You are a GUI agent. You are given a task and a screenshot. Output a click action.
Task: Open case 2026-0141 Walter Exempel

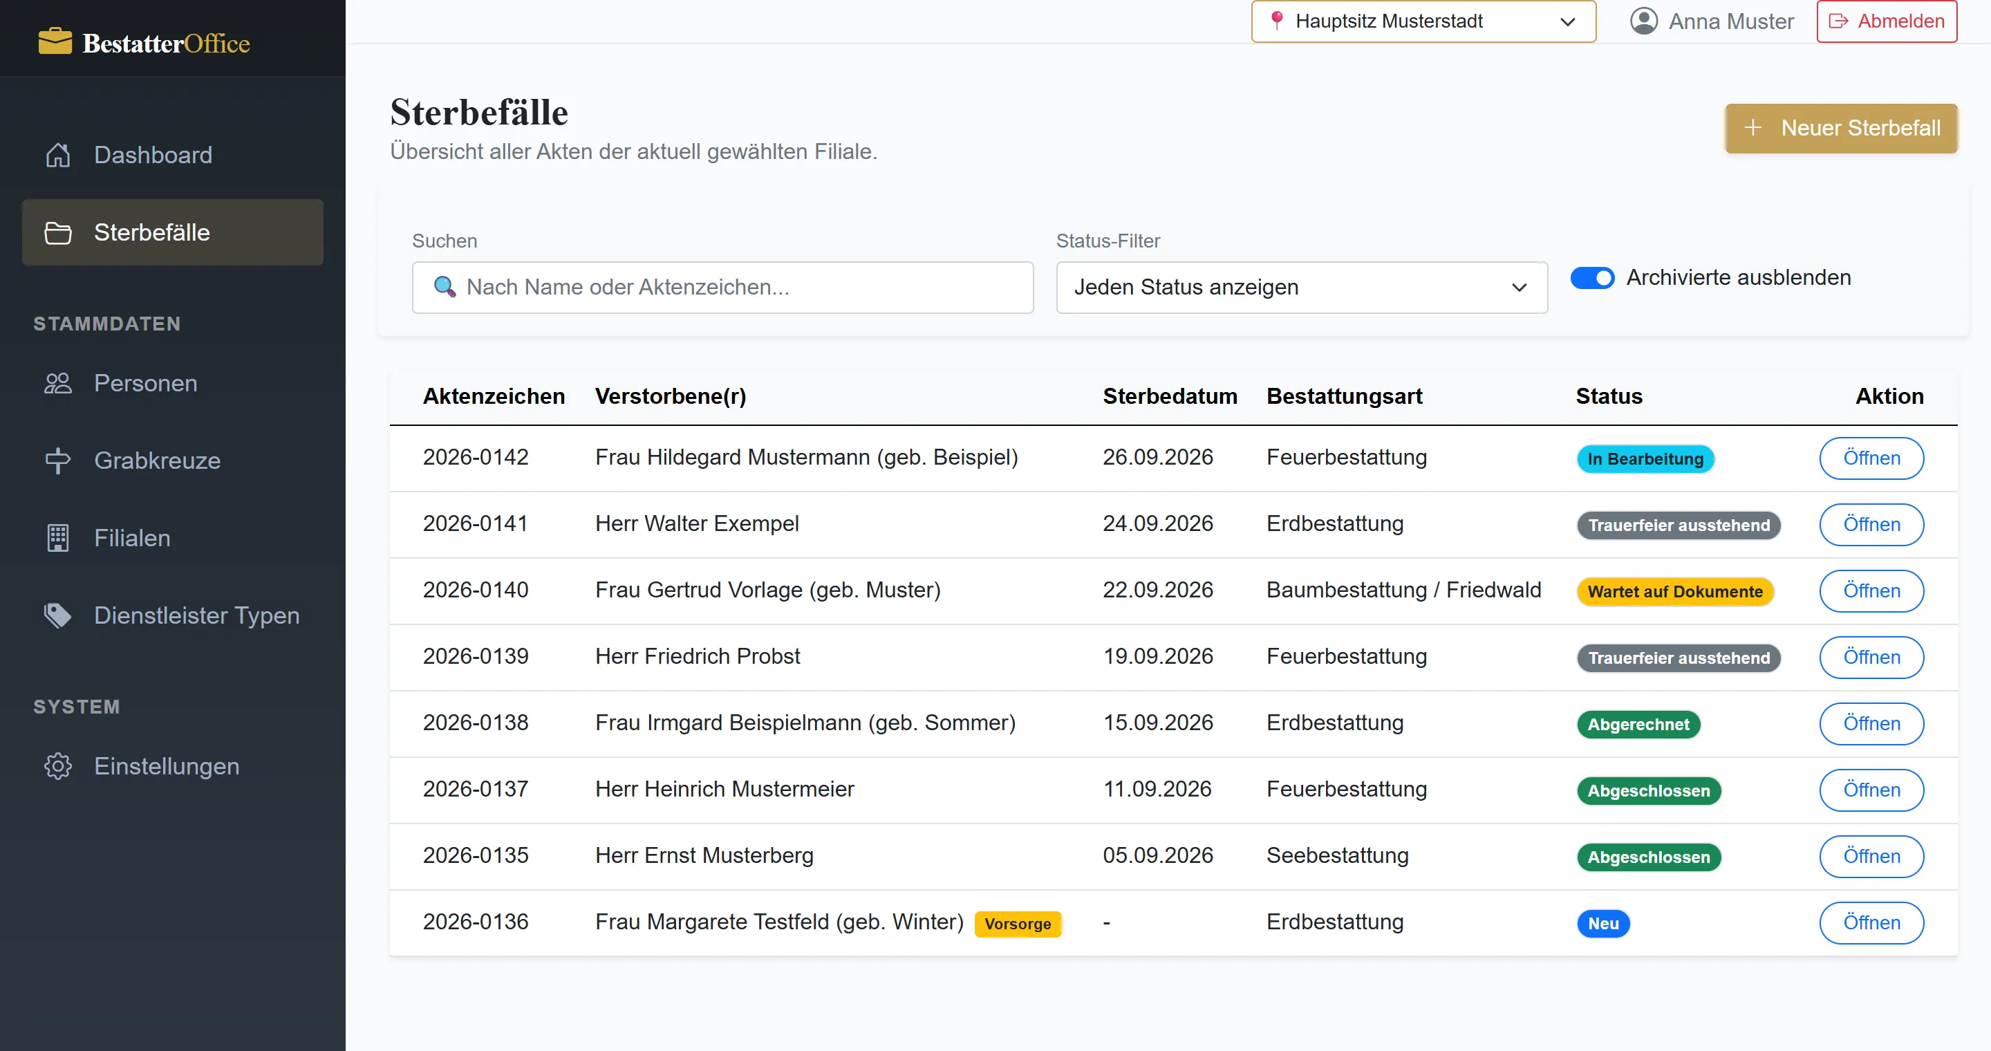tap(1871, 525)
